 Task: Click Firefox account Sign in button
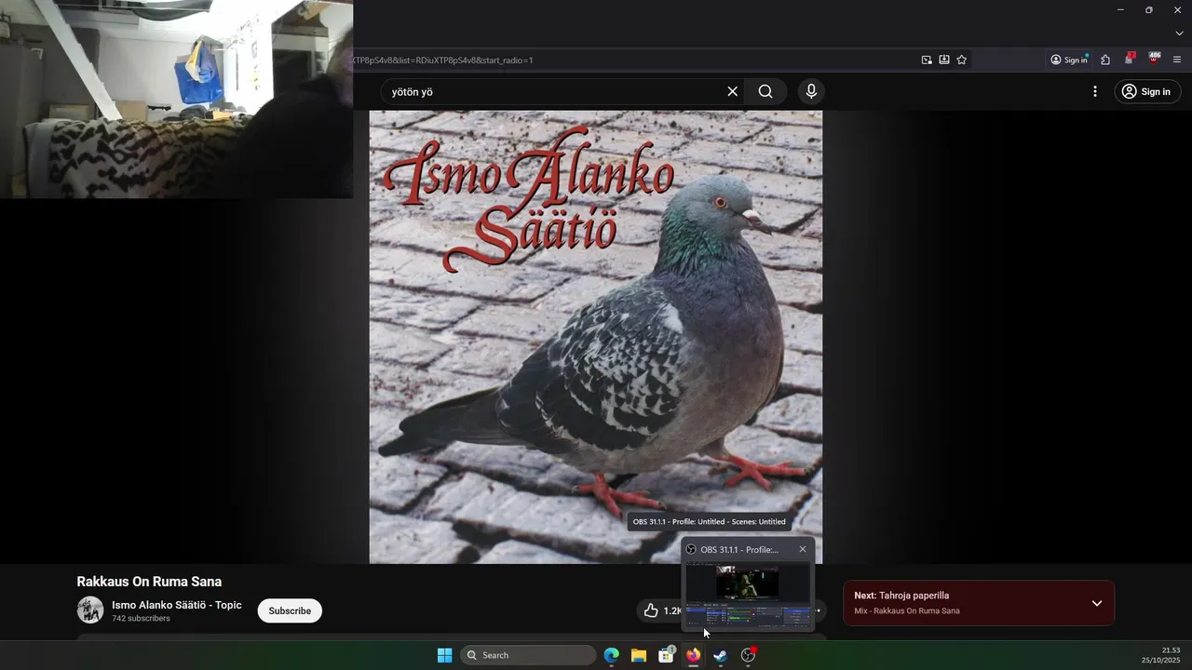coord(1069,60)
